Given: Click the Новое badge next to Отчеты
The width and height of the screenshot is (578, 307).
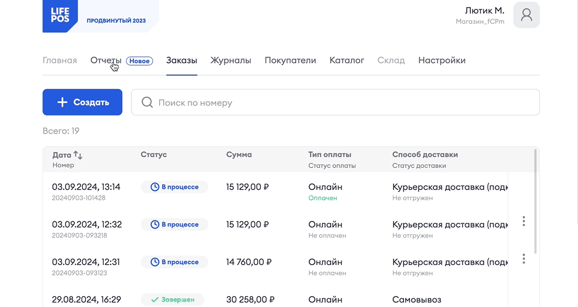Looking at the screenshot, I should [x=139, y=61].
